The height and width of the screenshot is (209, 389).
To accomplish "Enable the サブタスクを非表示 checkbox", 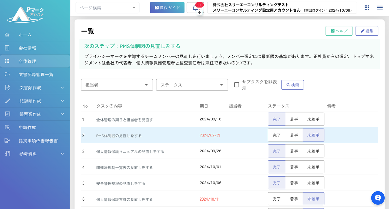I will [237, 85].
